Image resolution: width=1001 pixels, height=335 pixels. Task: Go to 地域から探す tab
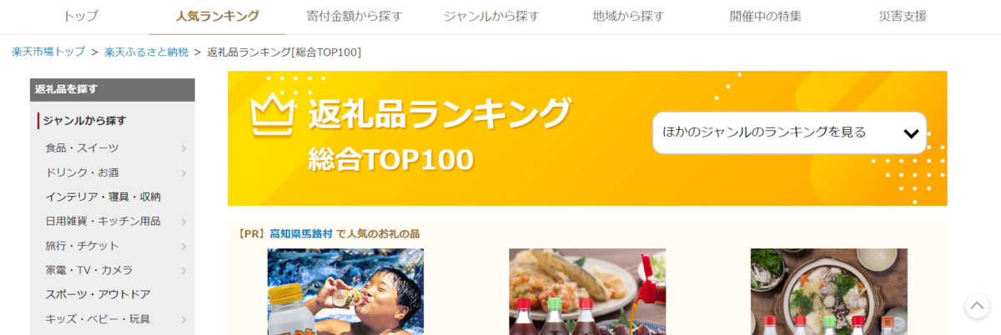tap(628, 16)
